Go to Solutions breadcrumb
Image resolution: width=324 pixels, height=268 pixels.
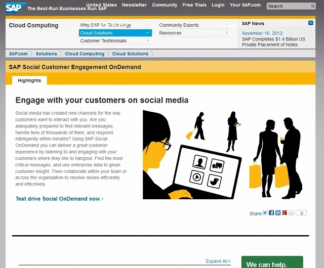click(x=46, y=54)
